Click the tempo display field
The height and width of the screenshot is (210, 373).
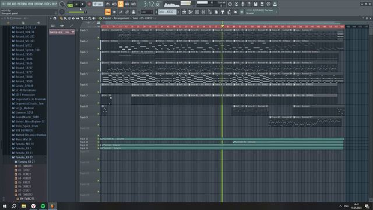97,4
